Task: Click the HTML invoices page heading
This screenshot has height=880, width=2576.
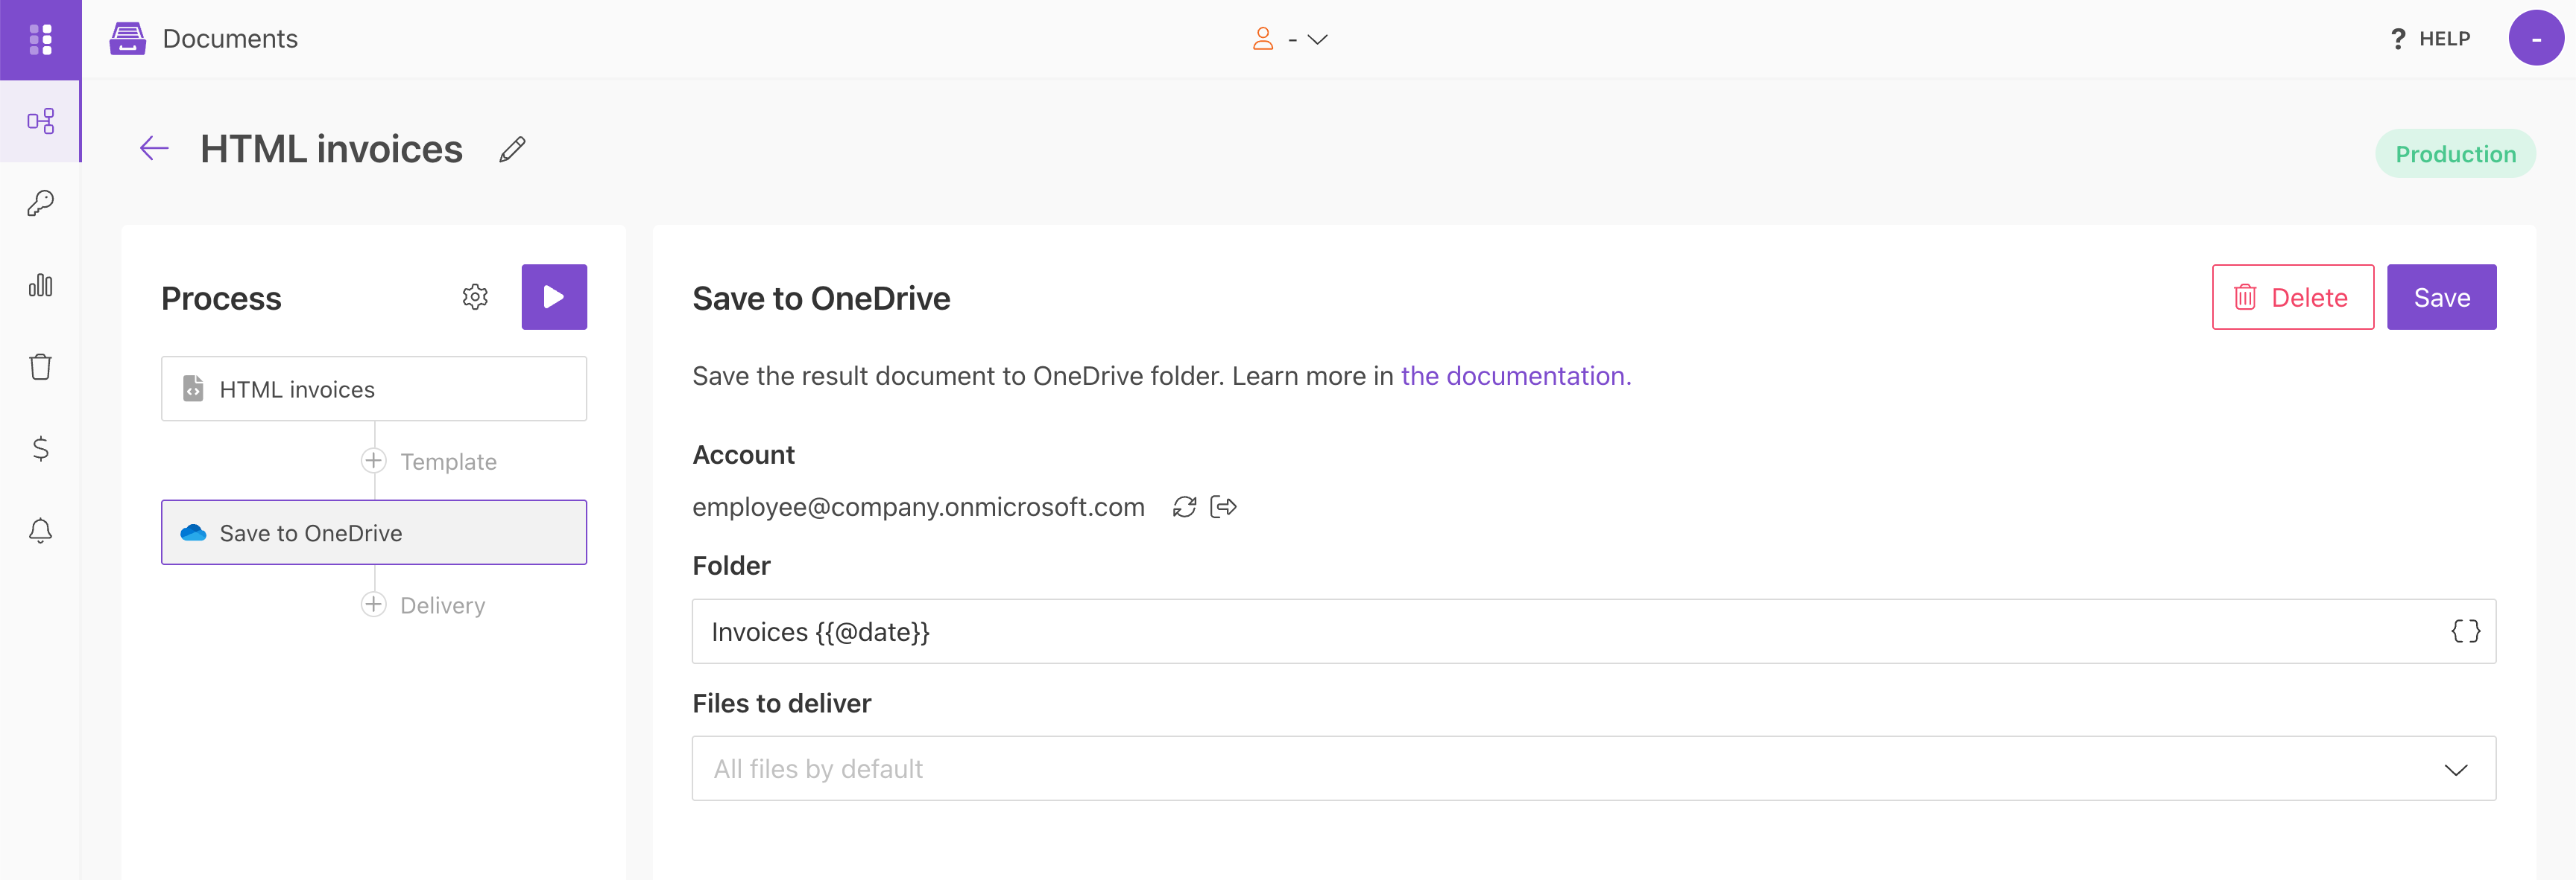Action: (331, 149)
